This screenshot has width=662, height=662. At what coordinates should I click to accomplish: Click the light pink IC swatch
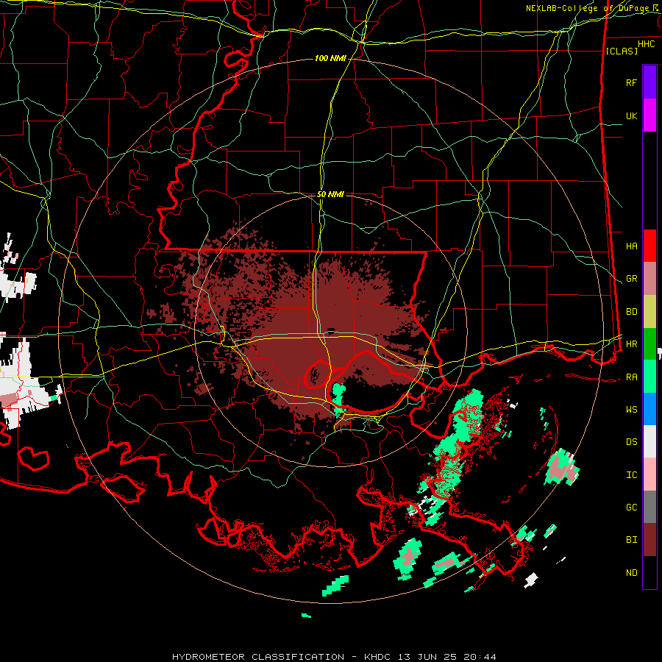[x=649, y=474]
